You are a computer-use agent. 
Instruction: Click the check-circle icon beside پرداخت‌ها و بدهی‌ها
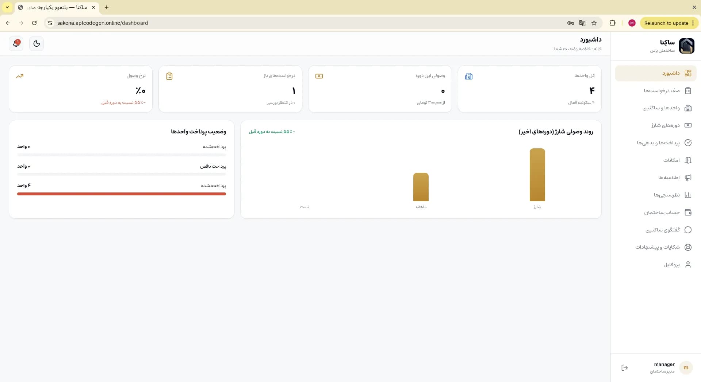(688, 143)
